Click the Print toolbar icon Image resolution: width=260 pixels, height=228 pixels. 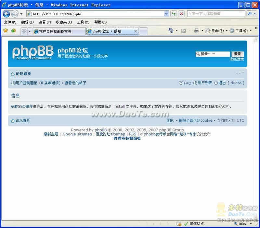[x=196, y=31]
